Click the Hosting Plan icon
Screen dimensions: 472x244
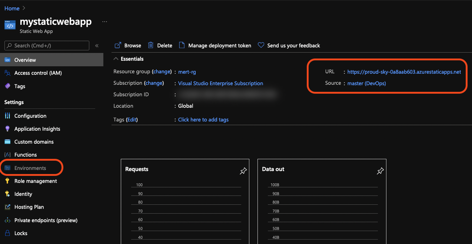pos(7,207)
